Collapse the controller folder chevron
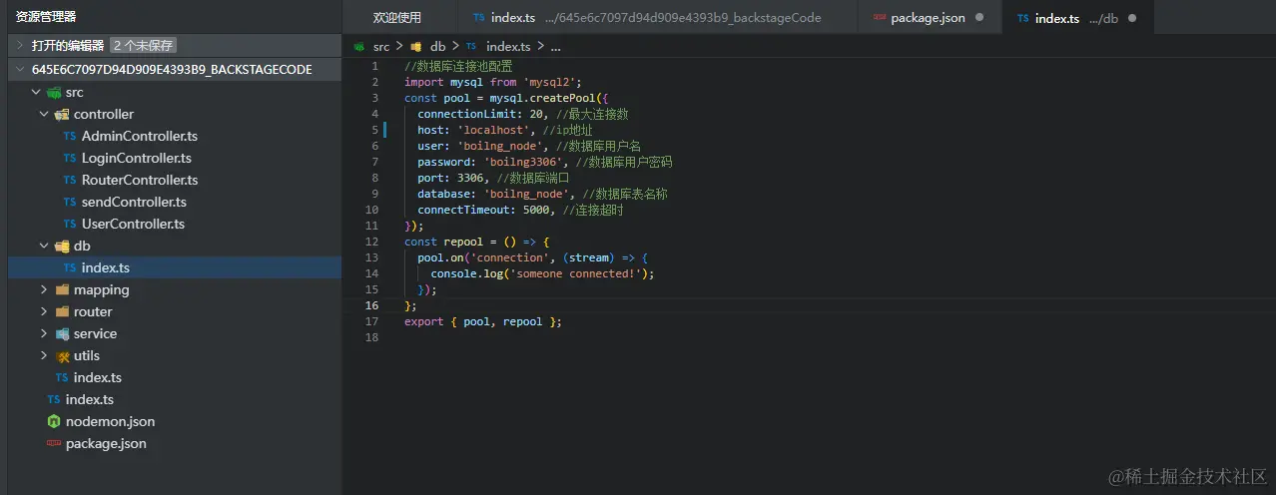This screenshot has height=495, width=1276. 44,114
